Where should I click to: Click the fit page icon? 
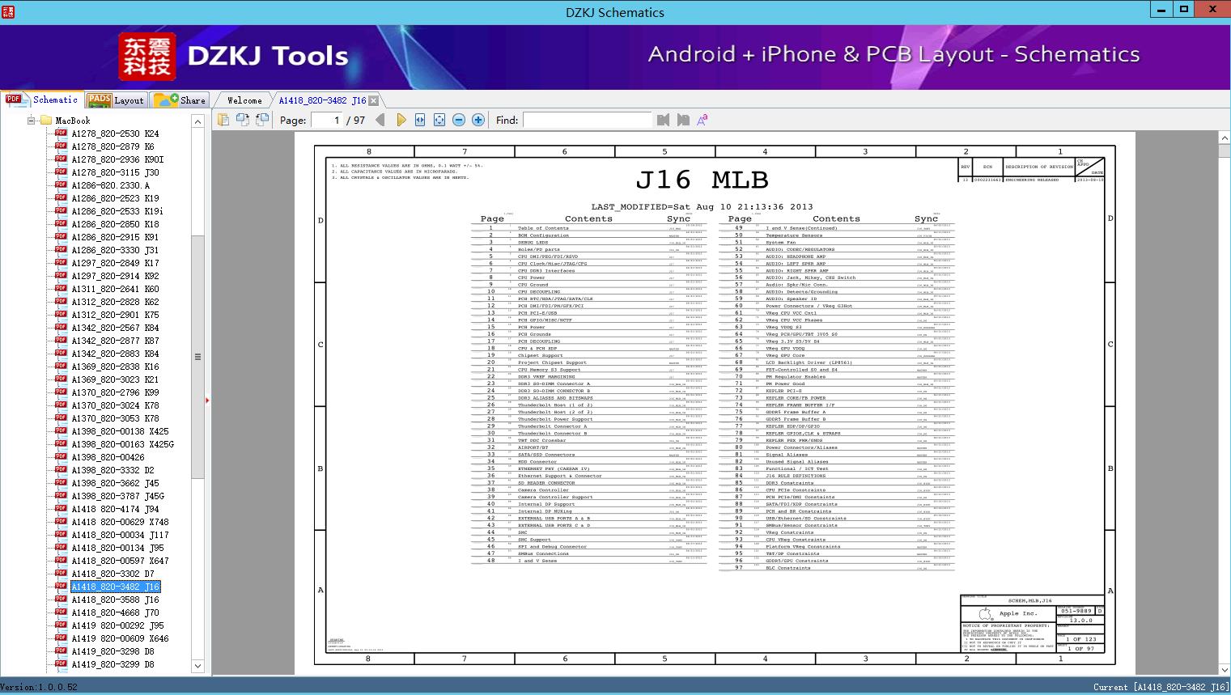pos(439,120)
